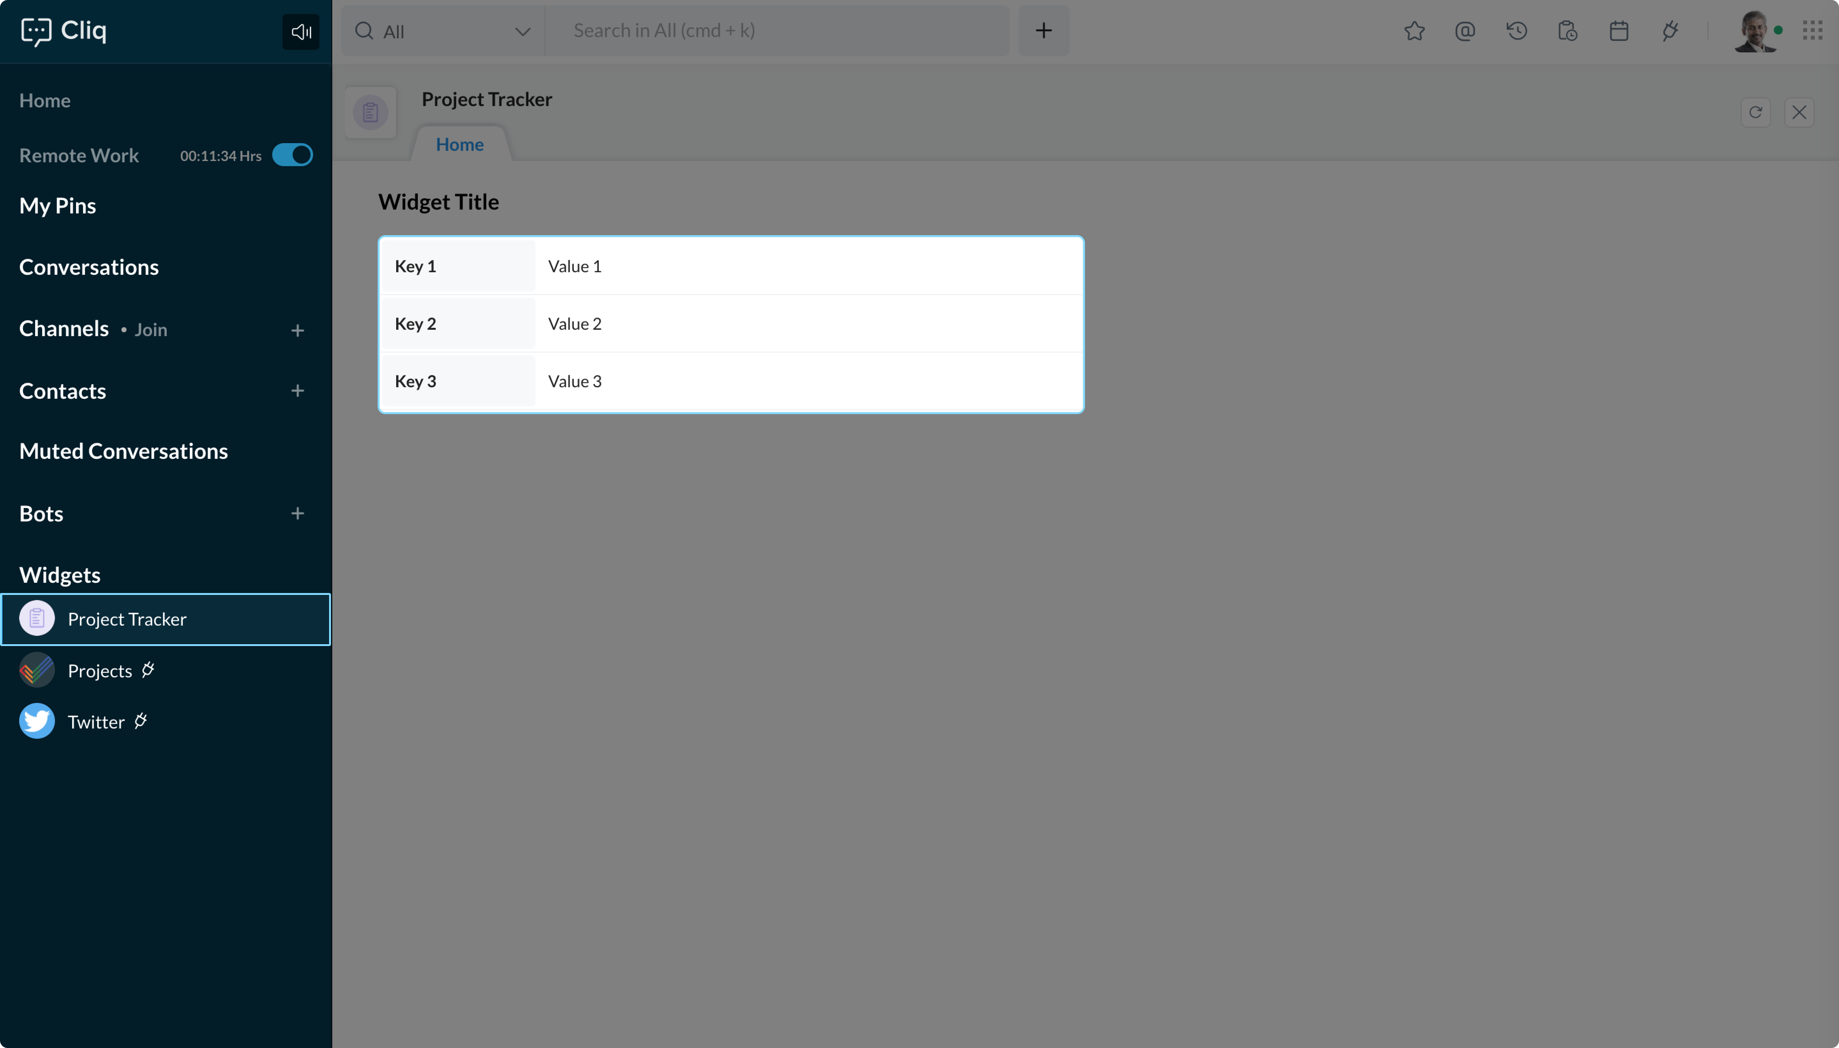Click the plug icon beside Projects

coord(148,669)
